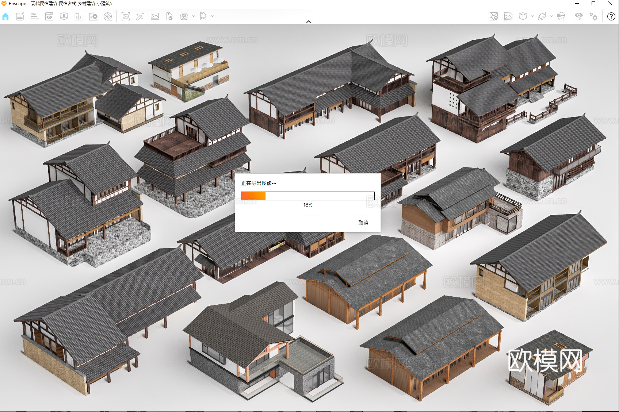The width and height of the screenshot is (619, 412).
Task: Open the projection cube dropdown arrow
Action: tap(532, 16)
